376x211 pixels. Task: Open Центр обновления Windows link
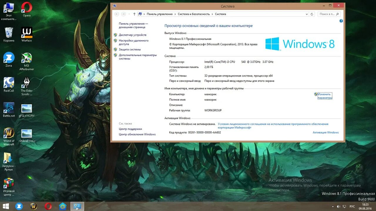tap(137, 135)
